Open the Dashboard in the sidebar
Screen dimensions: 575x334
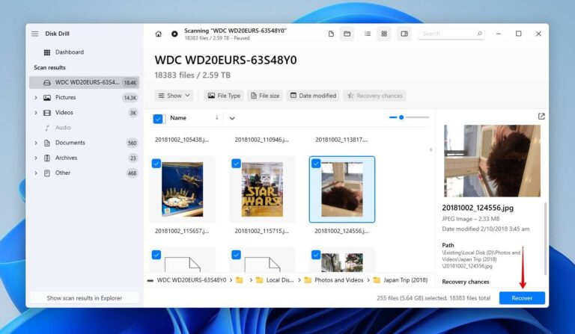[x=69, y=52]
